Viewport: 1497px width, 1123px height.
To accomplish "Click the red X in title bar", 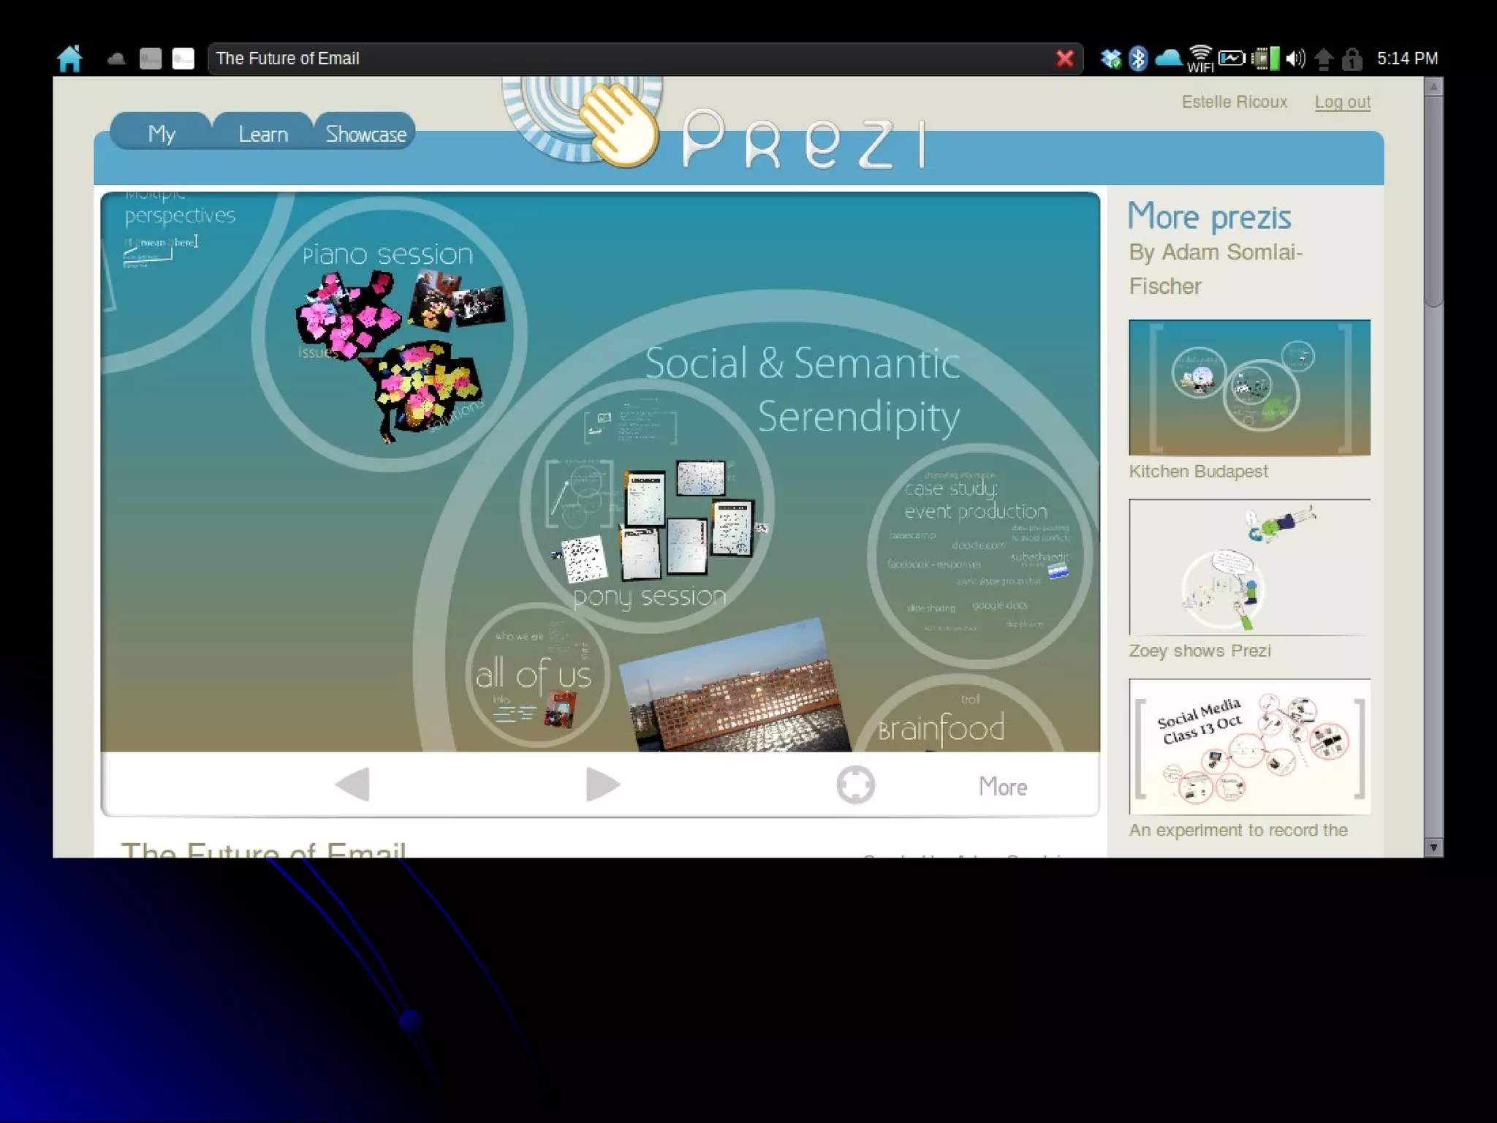I will tap(1064, 58).
